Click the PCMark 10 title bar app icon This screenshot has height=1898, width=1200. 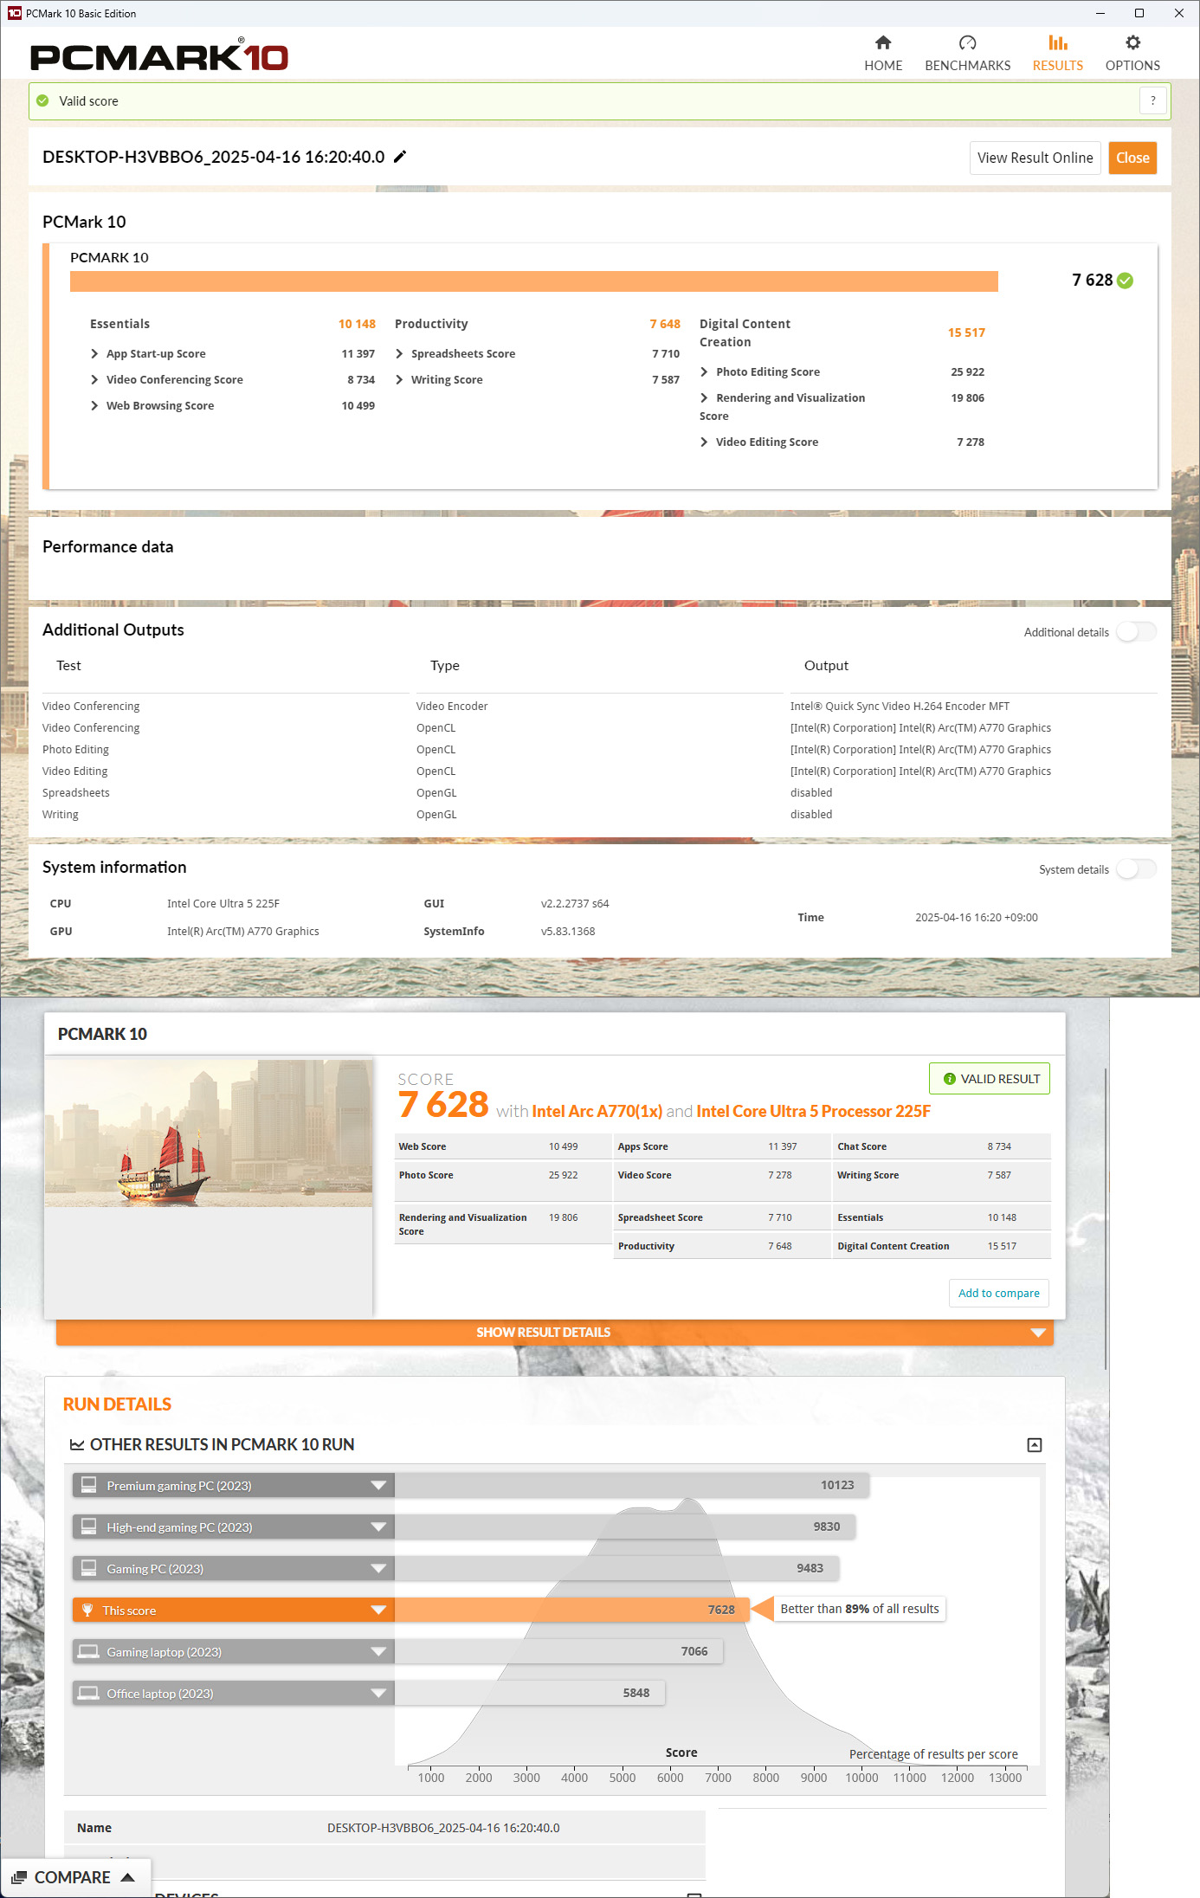click(14, 13)
